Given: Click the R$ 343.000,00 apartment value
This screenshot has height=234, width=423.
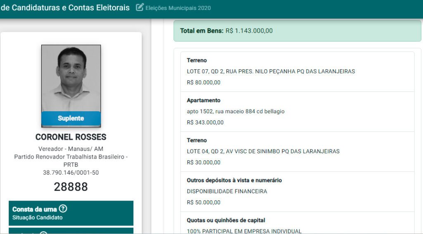Looking at the screenshot, I should click(205, 122).
